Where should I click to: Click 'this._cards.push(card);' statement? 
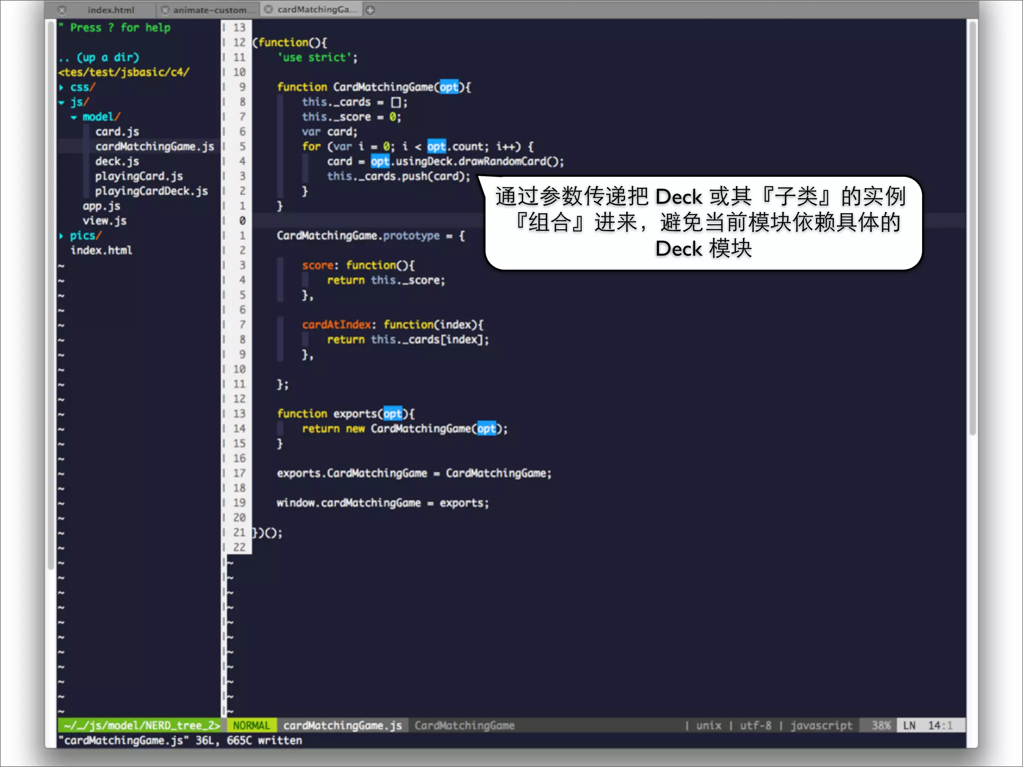click(x=399, y=176)
